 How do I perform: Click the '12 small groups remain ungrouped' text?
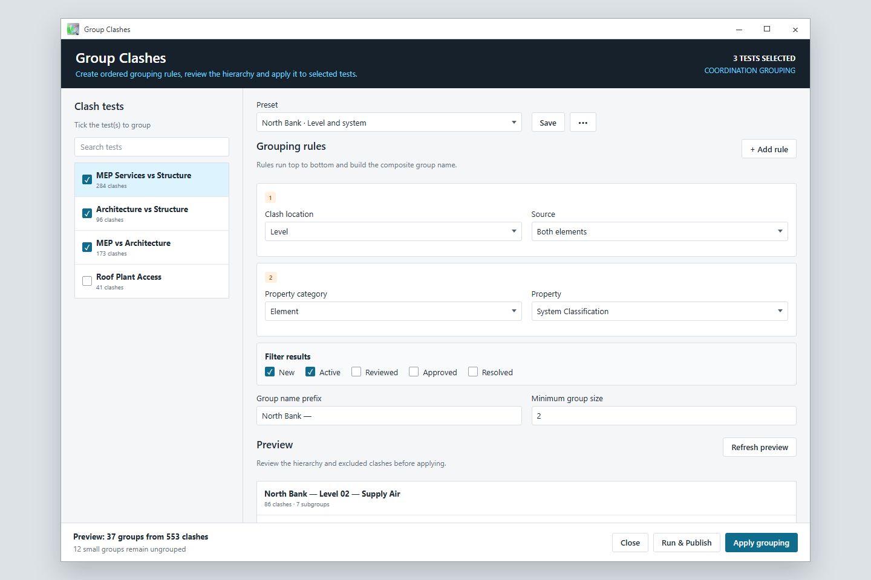point(129,549)
